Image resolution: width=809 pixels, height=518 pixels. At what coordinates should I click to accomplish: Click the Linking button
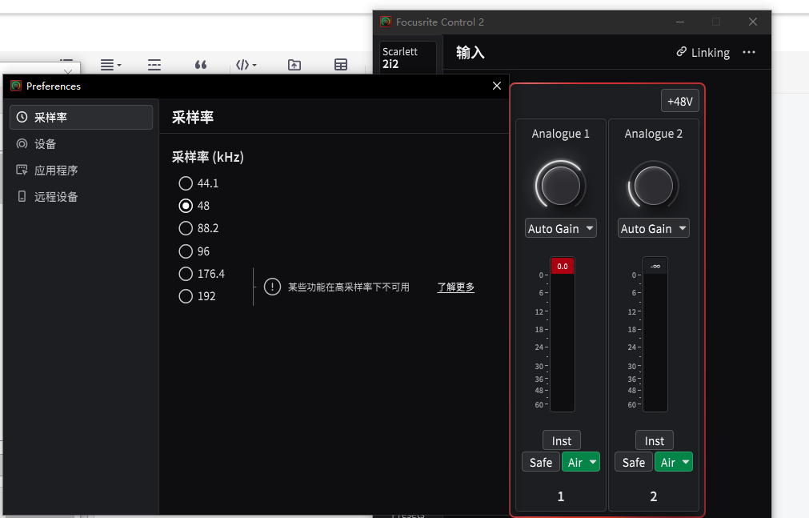tap(703, 52)
